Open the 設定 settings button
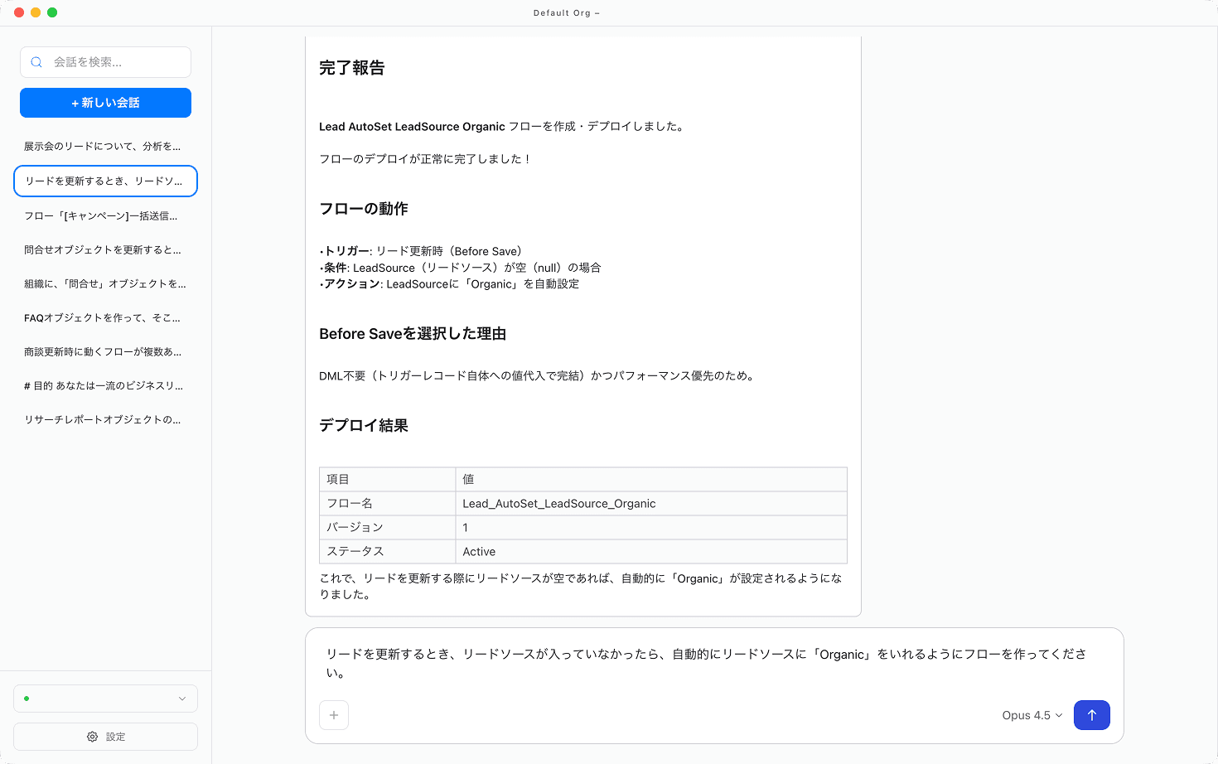The image size is (1218, 764). click(x=105, y=737)
